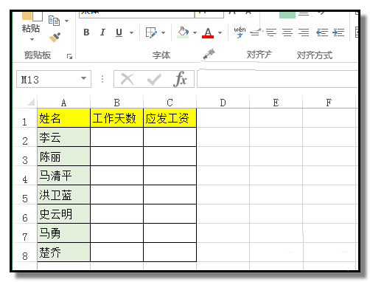
Task: Click the cell containing 楚乔
Action: pyautogui.click(x=63, y=252)
